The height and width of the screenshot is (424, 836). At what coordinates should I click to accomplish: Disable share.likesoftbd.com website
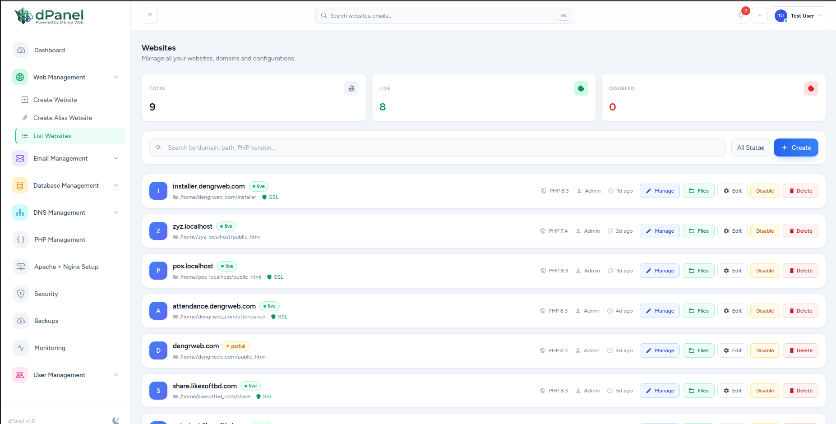(x=765, y=391)
